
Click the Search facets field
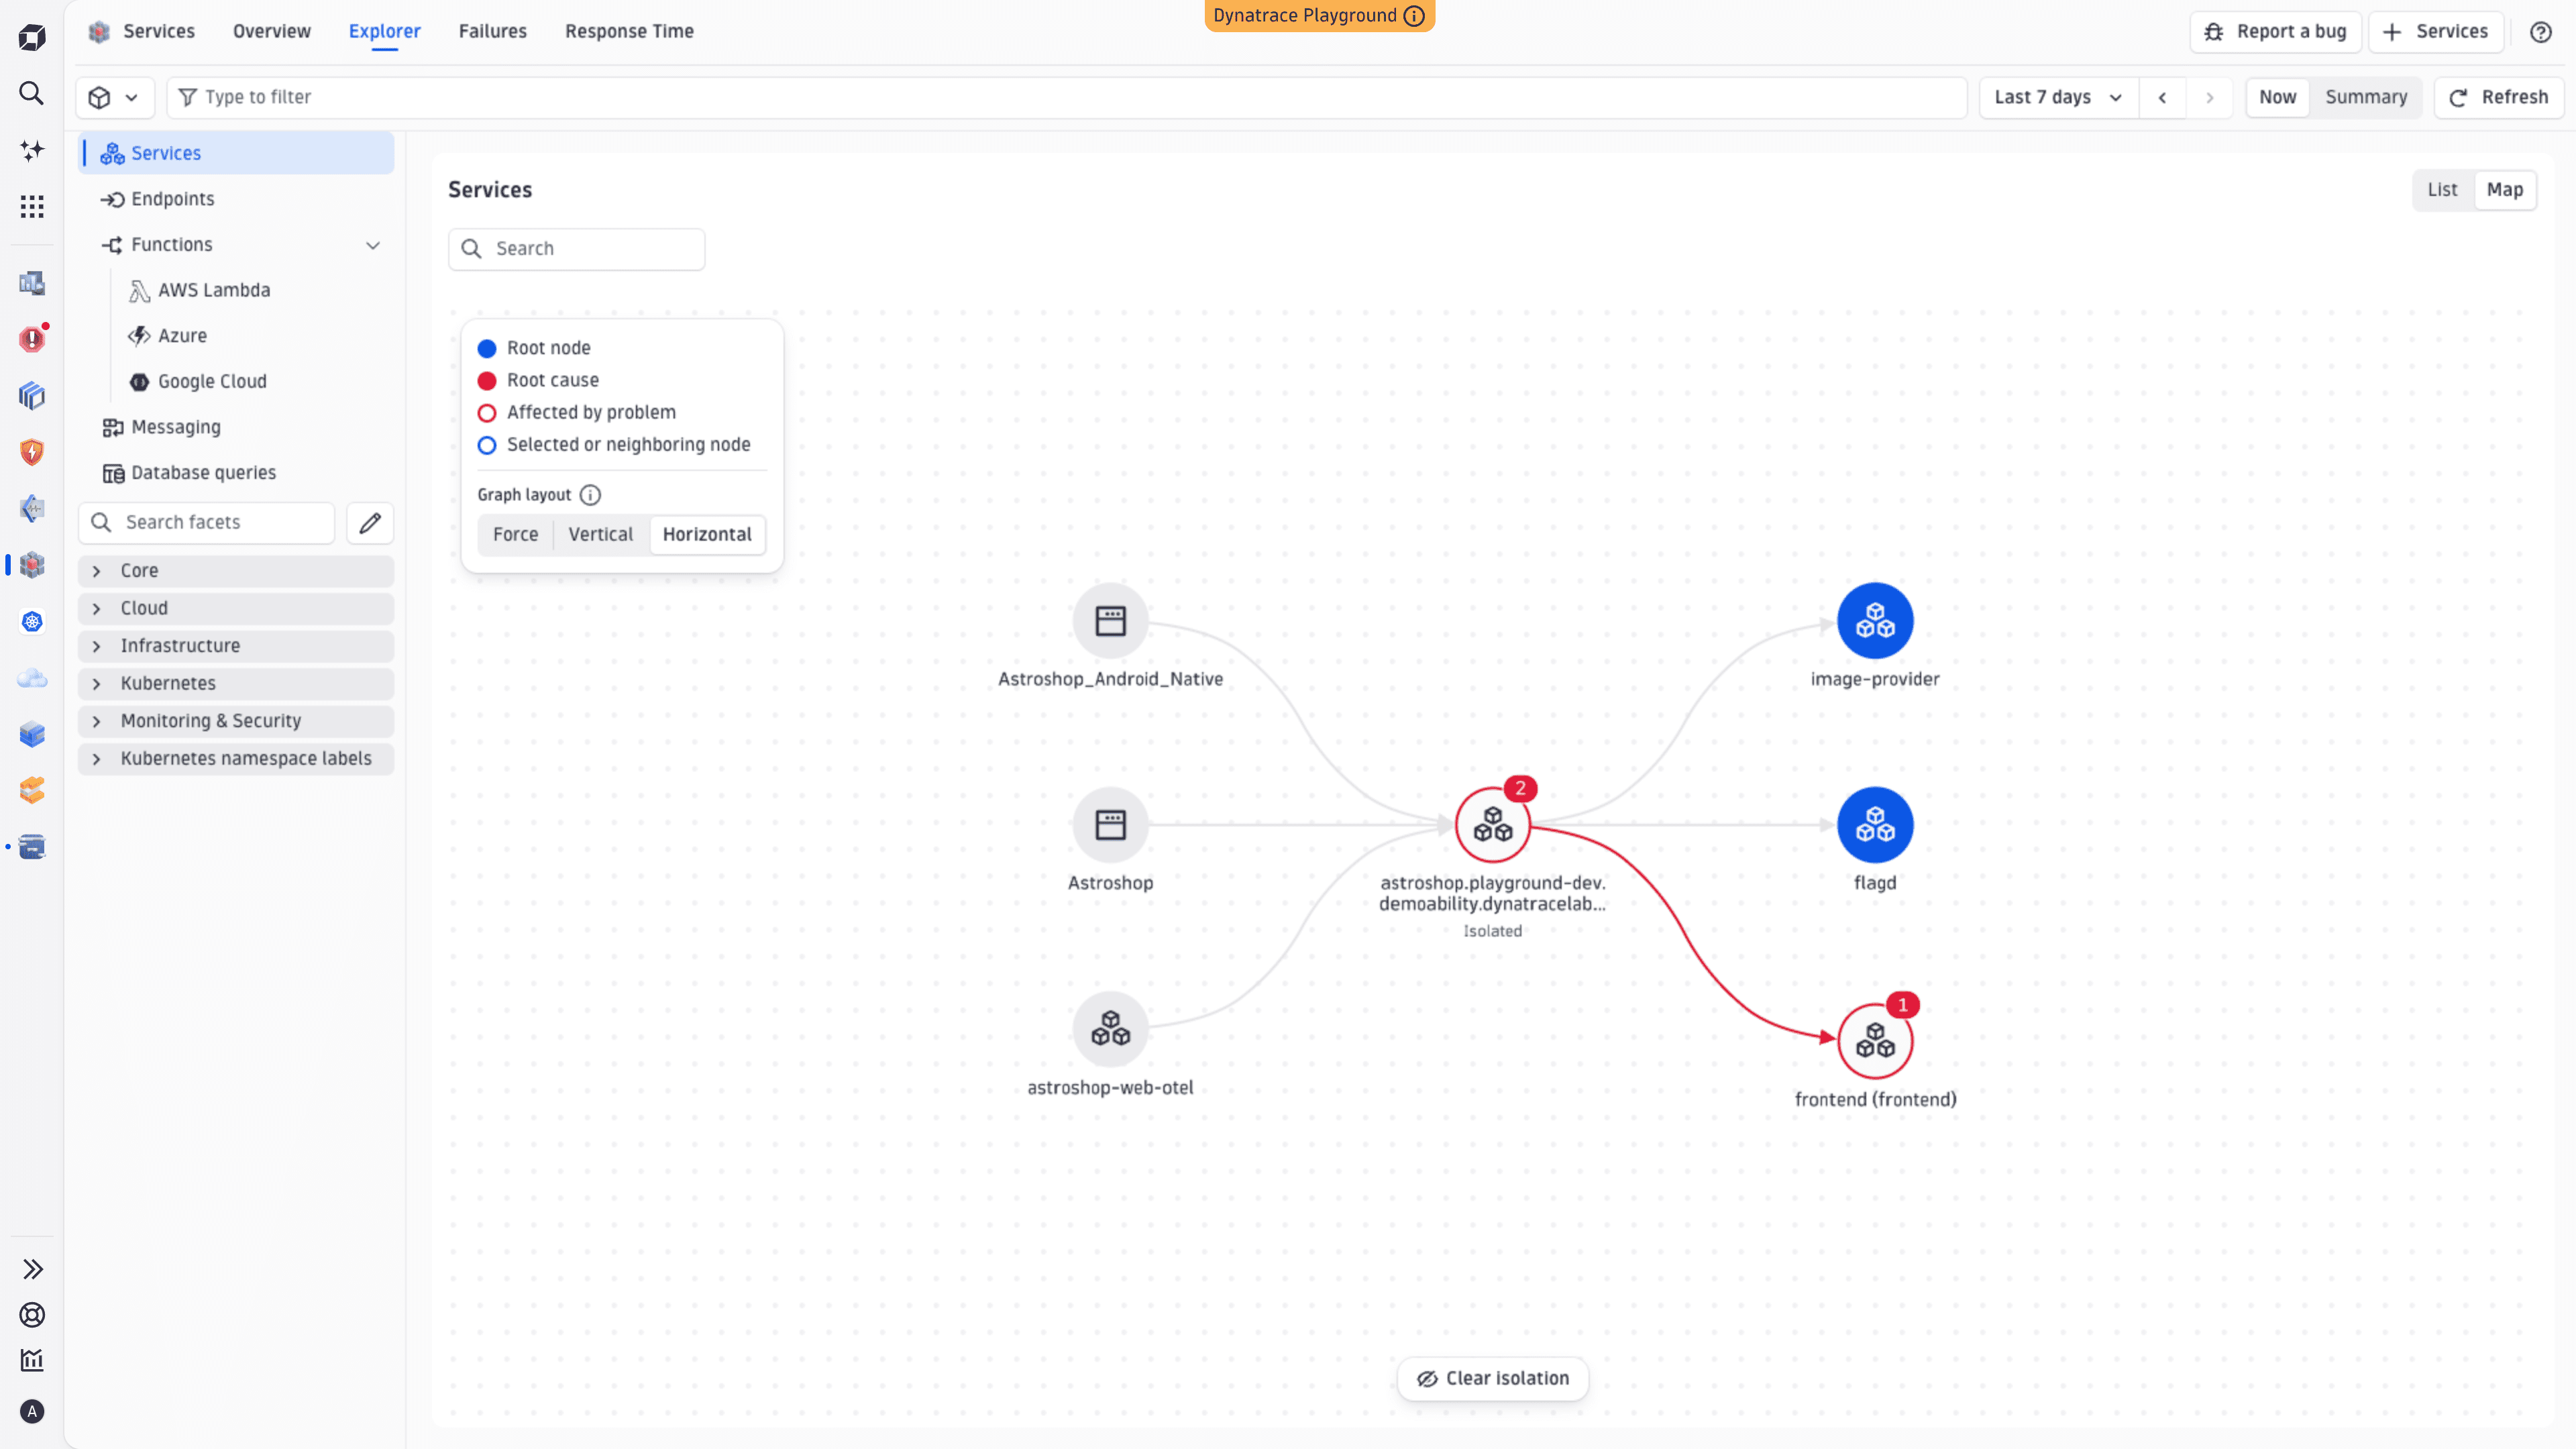point(207,522)
